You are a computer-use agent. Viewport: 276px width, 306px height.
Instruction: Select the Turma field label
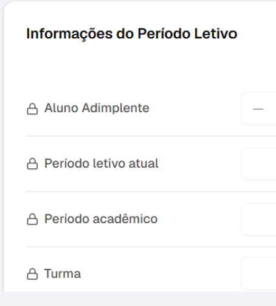click(x=63, y=274)
